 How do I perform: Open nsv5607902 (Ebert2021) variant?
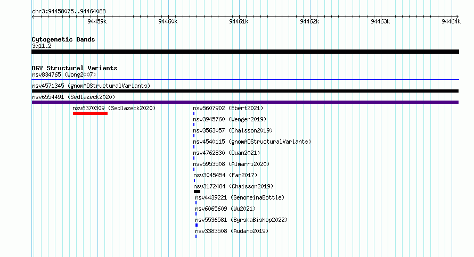tap(228, 108)
